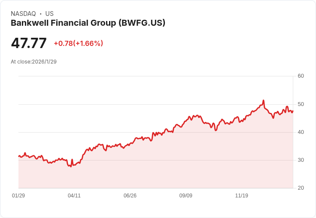Choose the 06/26 date marker

click(130, 196)
